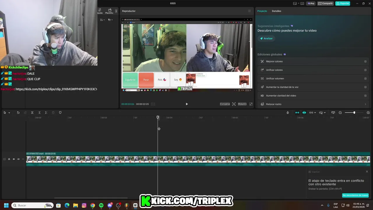Open the filter dropdown in media panel
The width and height of the screenshot is (373, 210).
110,20
